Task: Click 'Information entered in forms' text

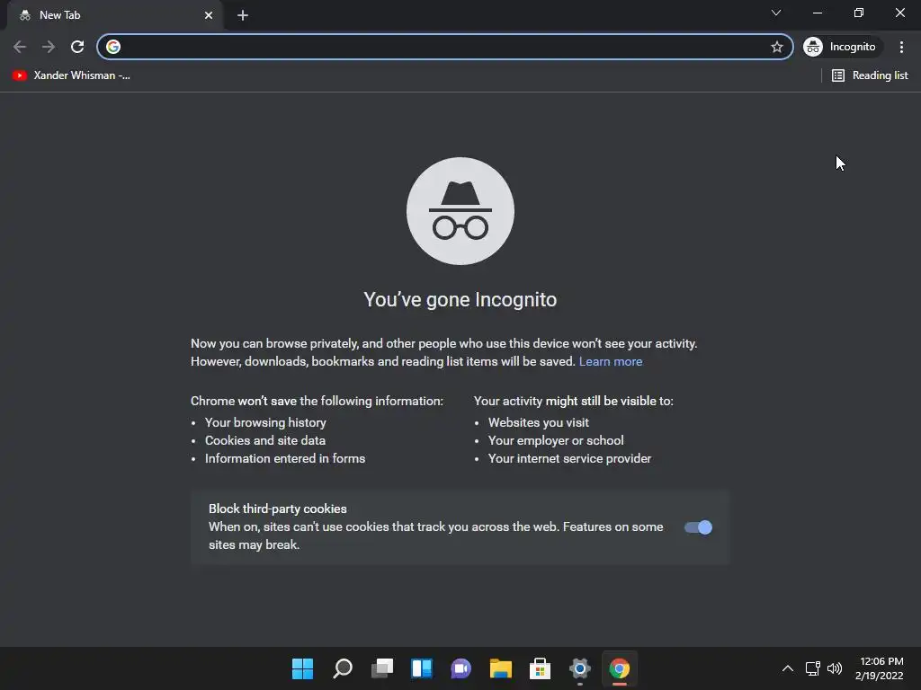Action: coord(285,459)
